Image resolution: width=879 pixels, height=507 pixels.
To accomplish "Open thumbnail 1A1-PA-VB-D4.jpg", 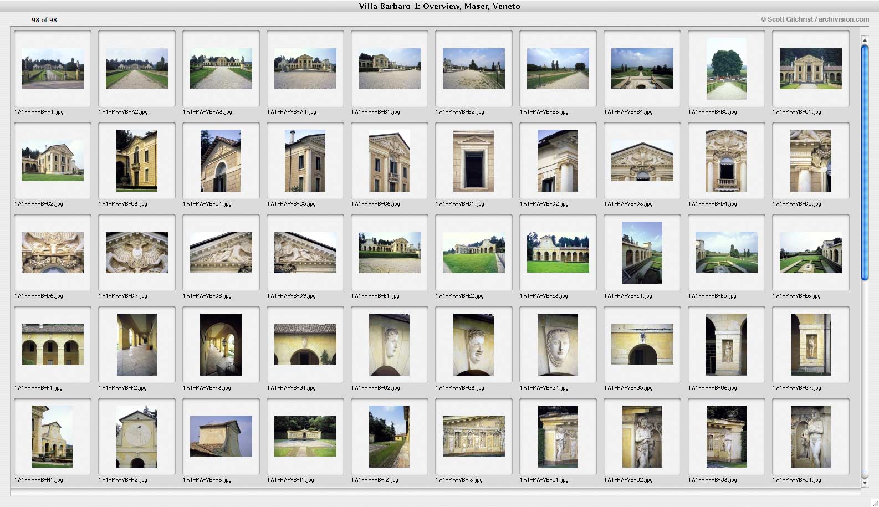I will point(727,161).
